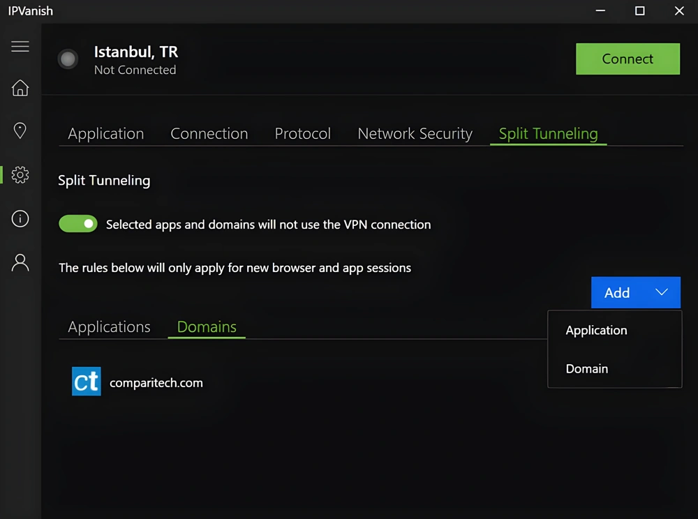The height and width of the screenshot is (519, 698).
Task: Select the Domains rules tab
Action: coord(207,327)
